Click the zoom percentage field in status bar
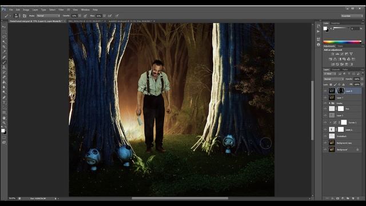The height and width of the screenshot is (206, 366). 12,199
